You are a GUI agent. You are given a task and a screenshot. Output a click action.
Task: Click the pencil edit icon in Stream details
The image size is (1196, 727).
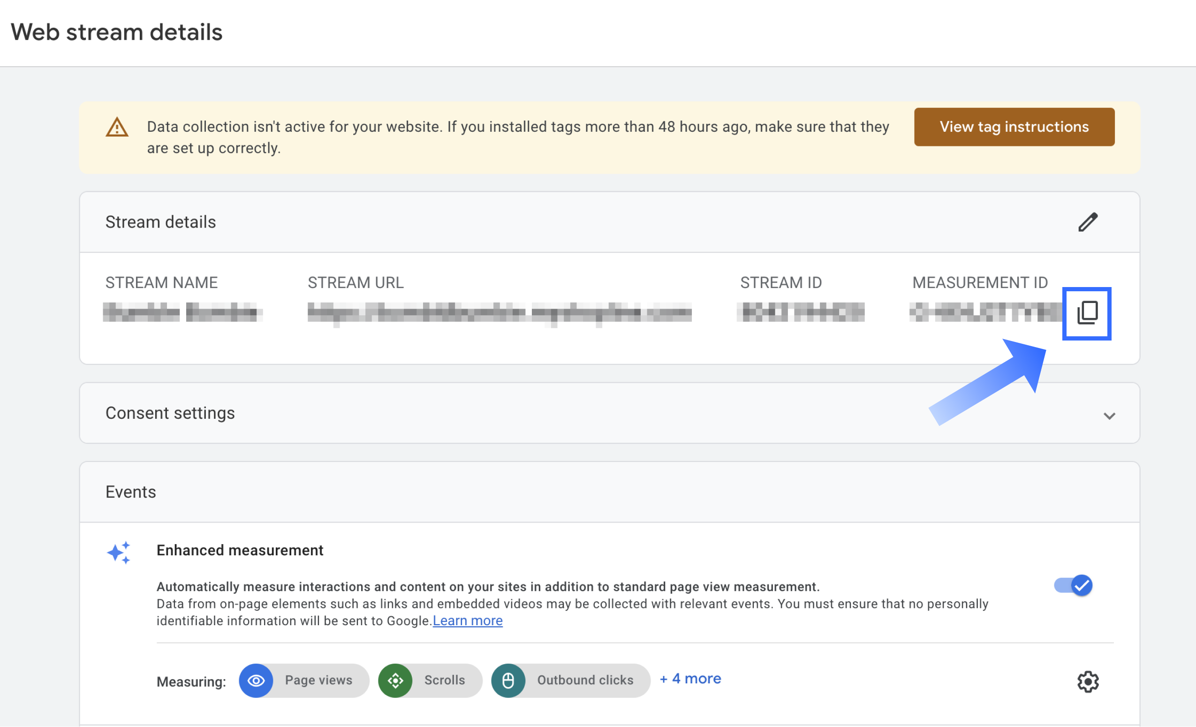[1088, 222]
